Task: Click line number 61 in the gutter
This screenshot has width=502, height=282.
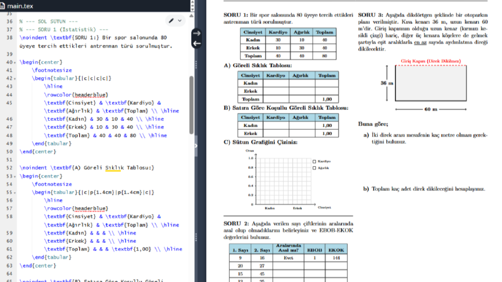Action: pyautogui.click(x=9, y=249)
